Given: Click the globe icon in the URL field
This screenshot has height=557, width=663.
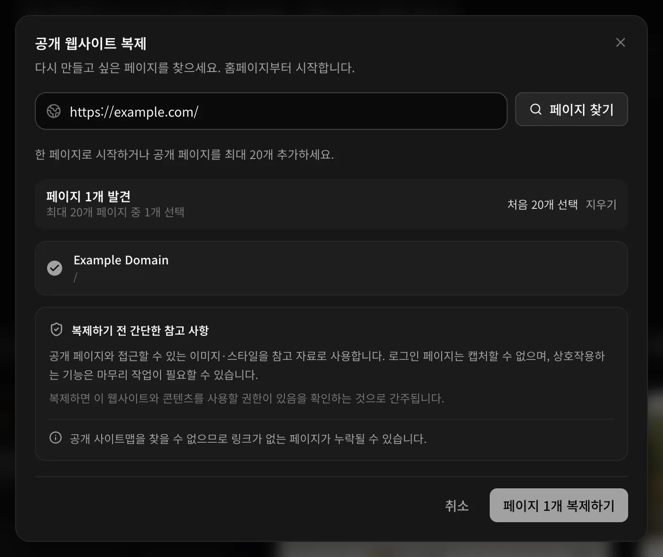Looking at the screenshot, I should tap(54, 111).
